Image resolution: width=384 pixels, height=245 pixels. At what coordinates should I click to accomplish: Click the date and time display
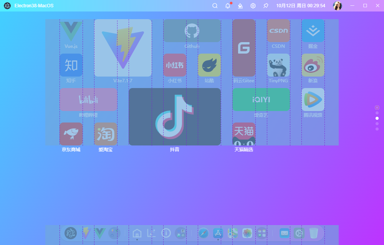[301, 6]
